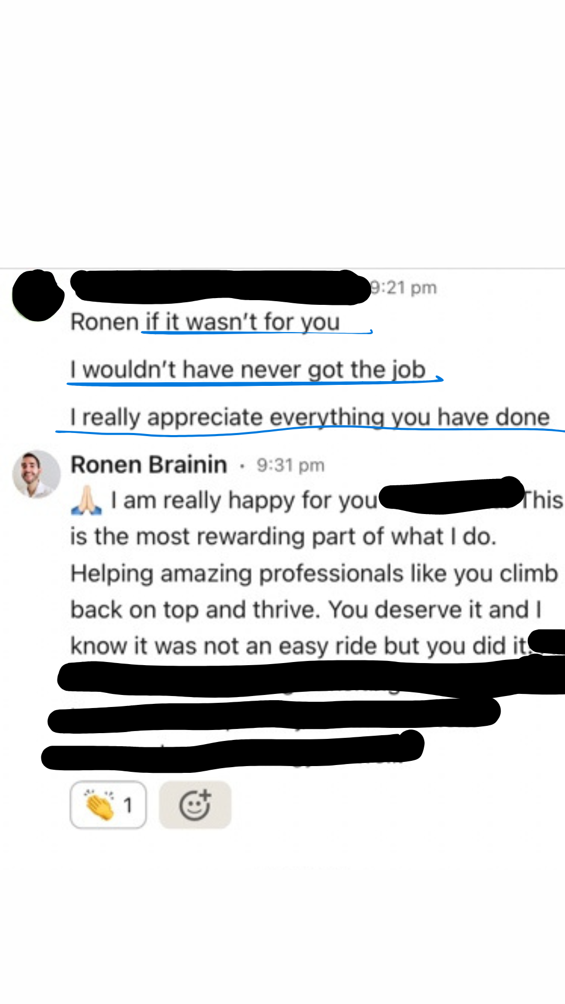
Task: Click the "I am really happy for you" text
Action: pyautogui.click(x=244, y=500)
